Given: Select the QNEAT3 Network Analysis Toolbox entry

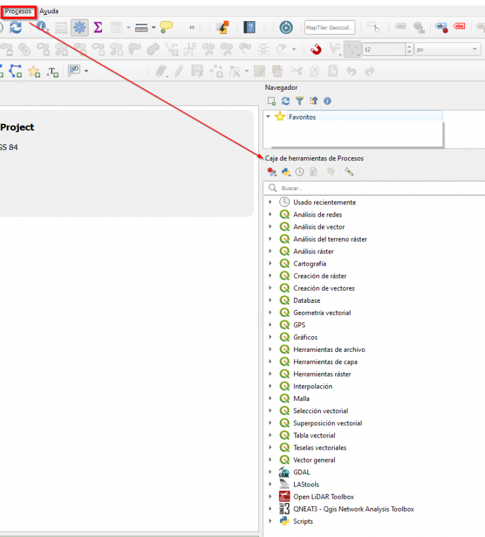Looking at the screenshot, I should 353,508.
